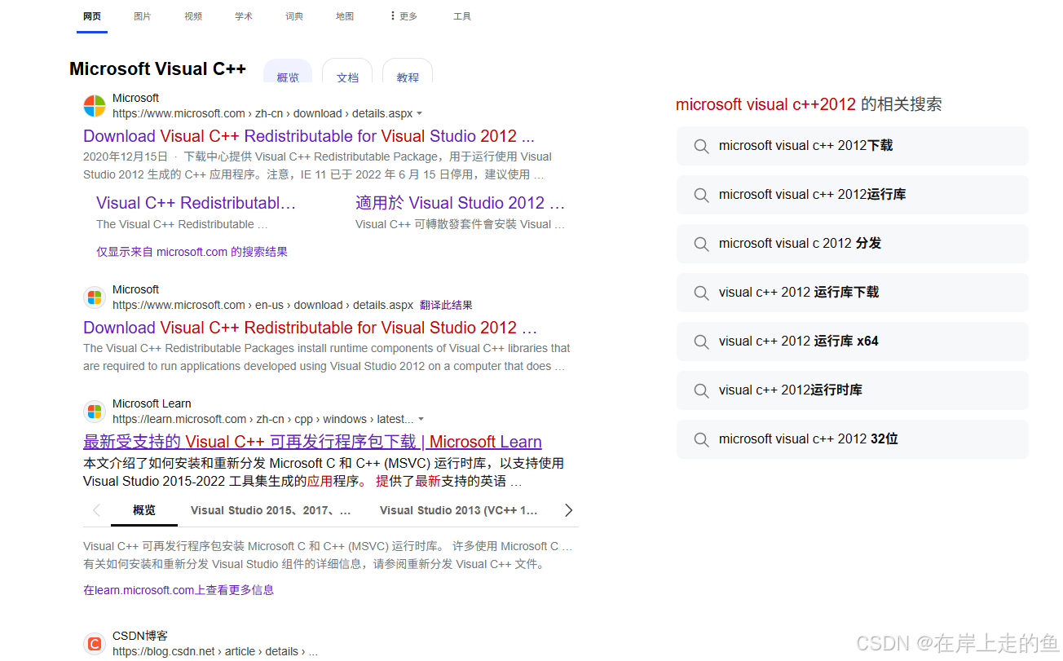Click the left chevron in the Microsoft Learn tab strip
This screenshot has height=661, width=1063.
tap(96, 510)
